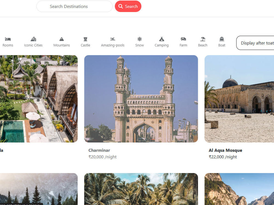Open the rocky mountain cliffs listing photo
This screenshot has width=274, height=205.
tap(239, 189)
